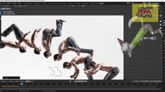
Task: Open the Keying dropdown in timeline
Action: [11, 81]
